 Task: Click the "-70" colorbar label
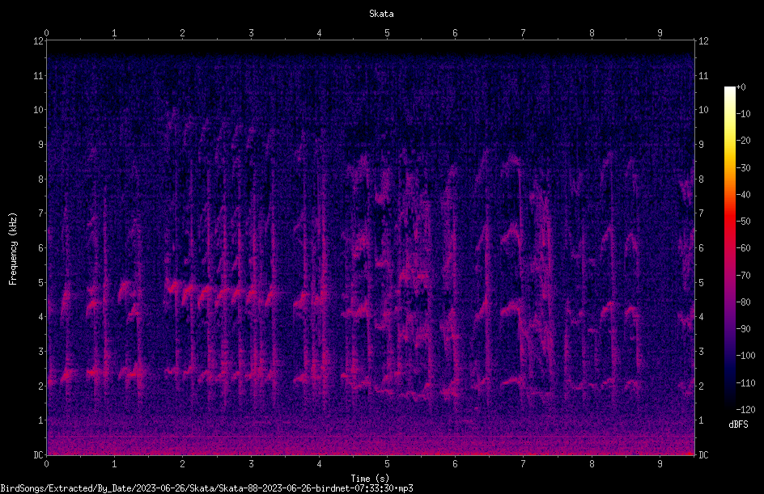tap(744, 276)
